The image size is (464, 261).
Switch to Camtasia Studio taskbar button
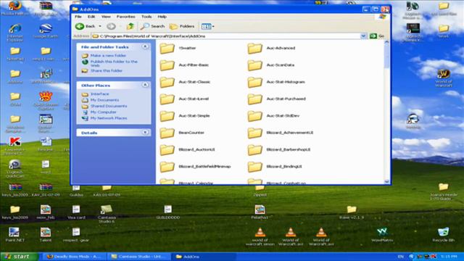click(x=138, y=257)
